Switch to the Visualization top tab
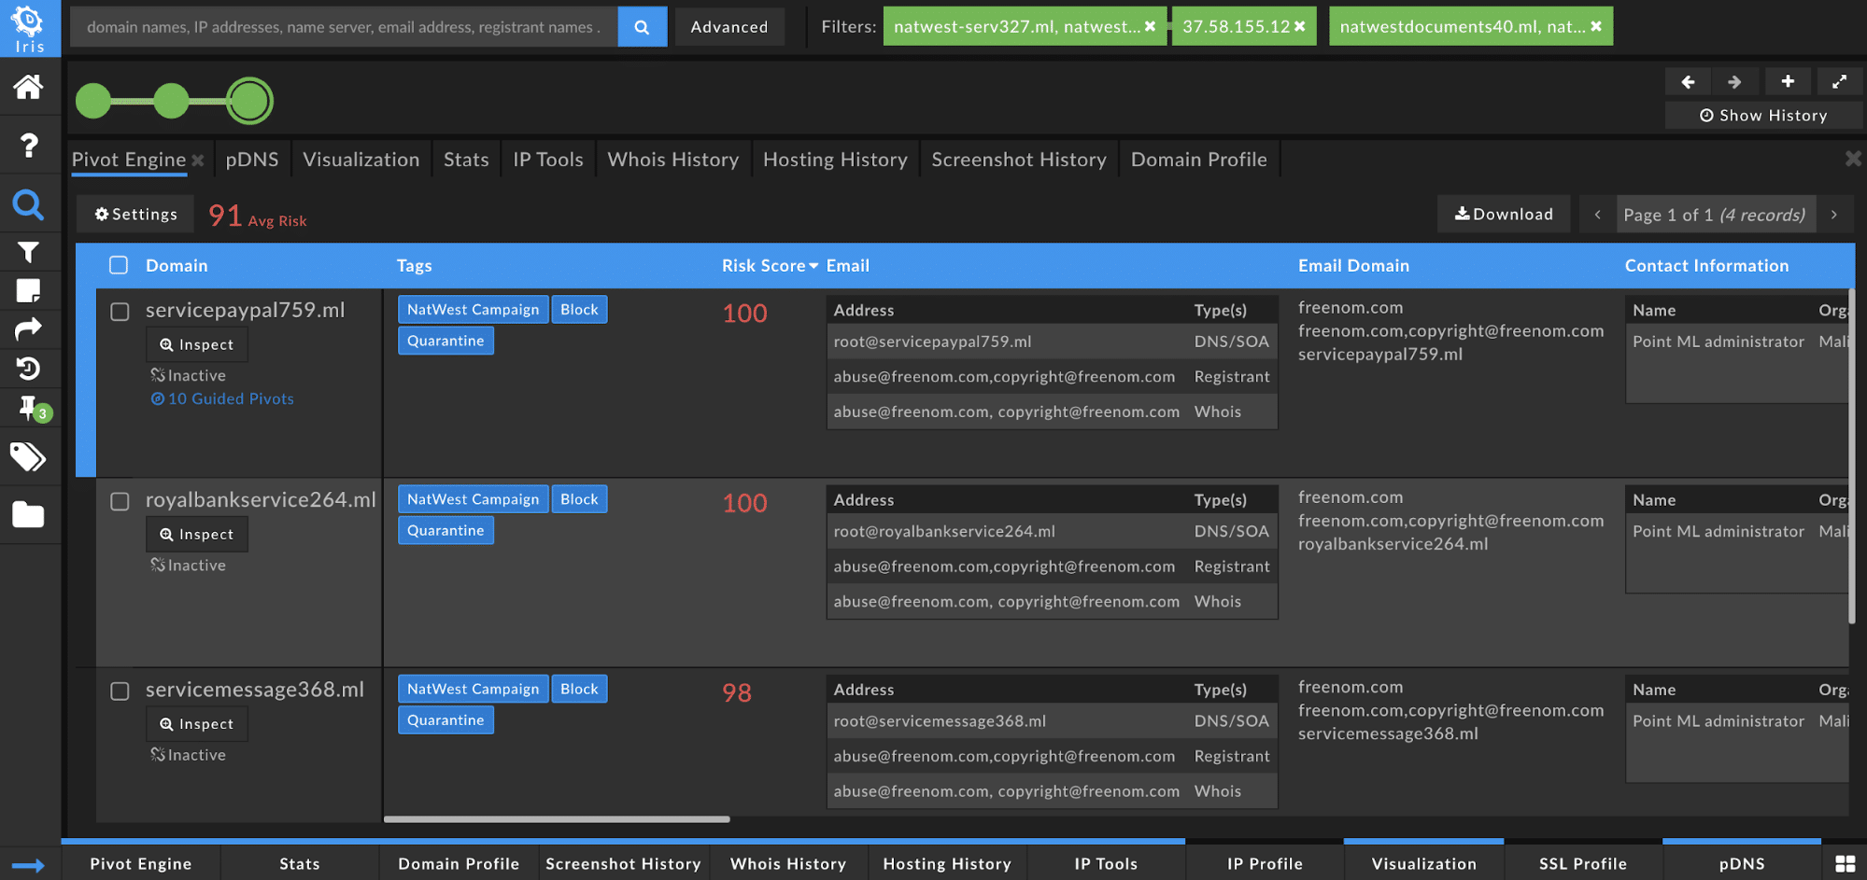The image size is (1867, 880). (x=361, y=160)
